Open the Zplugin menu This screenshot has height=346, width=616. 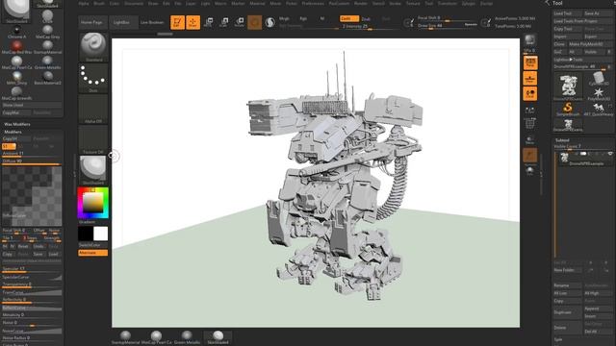469,4
